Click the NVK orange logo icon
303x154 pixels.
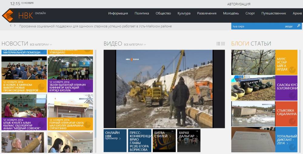click(x=8, y=15)
